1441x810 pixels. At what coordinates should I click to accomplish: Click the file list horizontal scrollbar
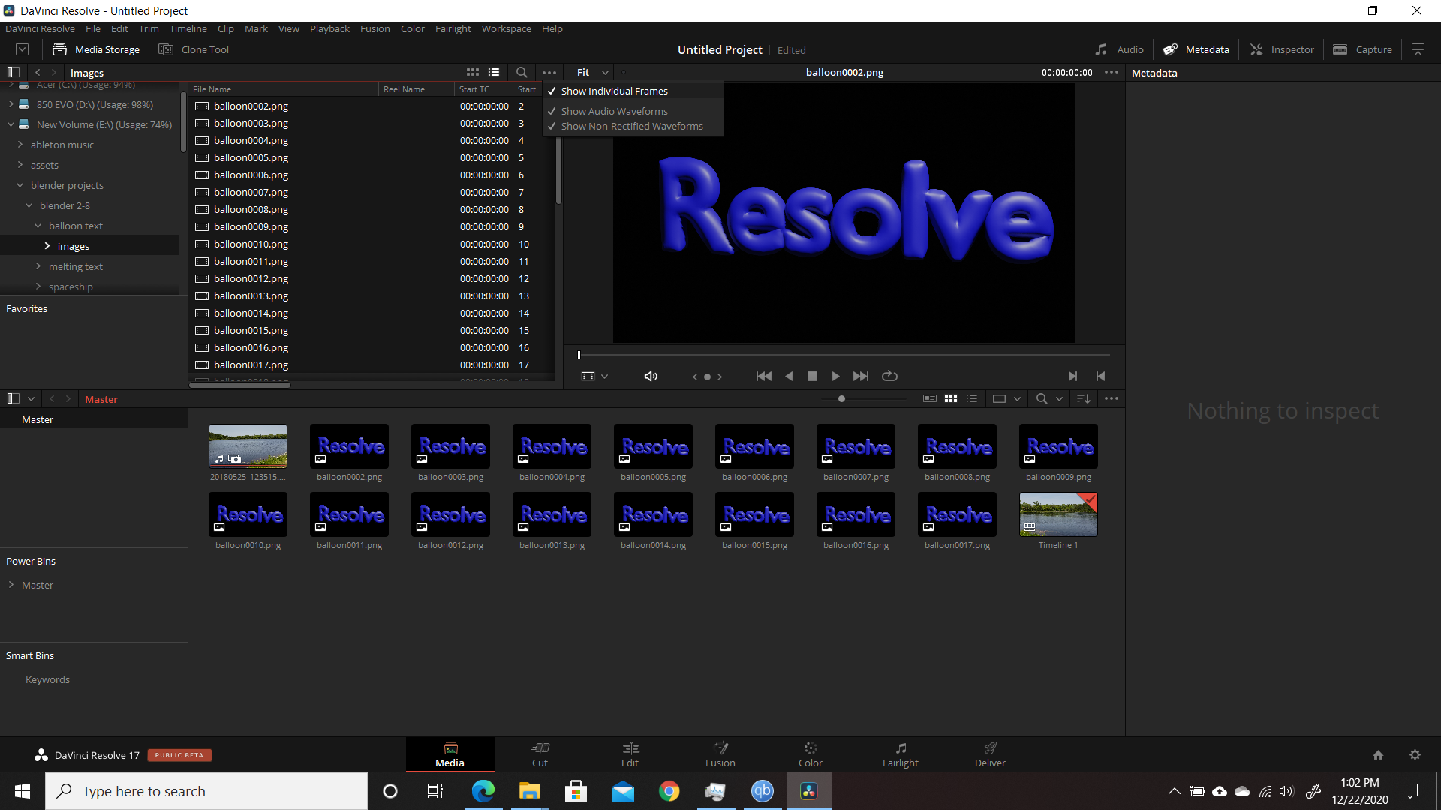pyautogui.click(x=240, y=385)
